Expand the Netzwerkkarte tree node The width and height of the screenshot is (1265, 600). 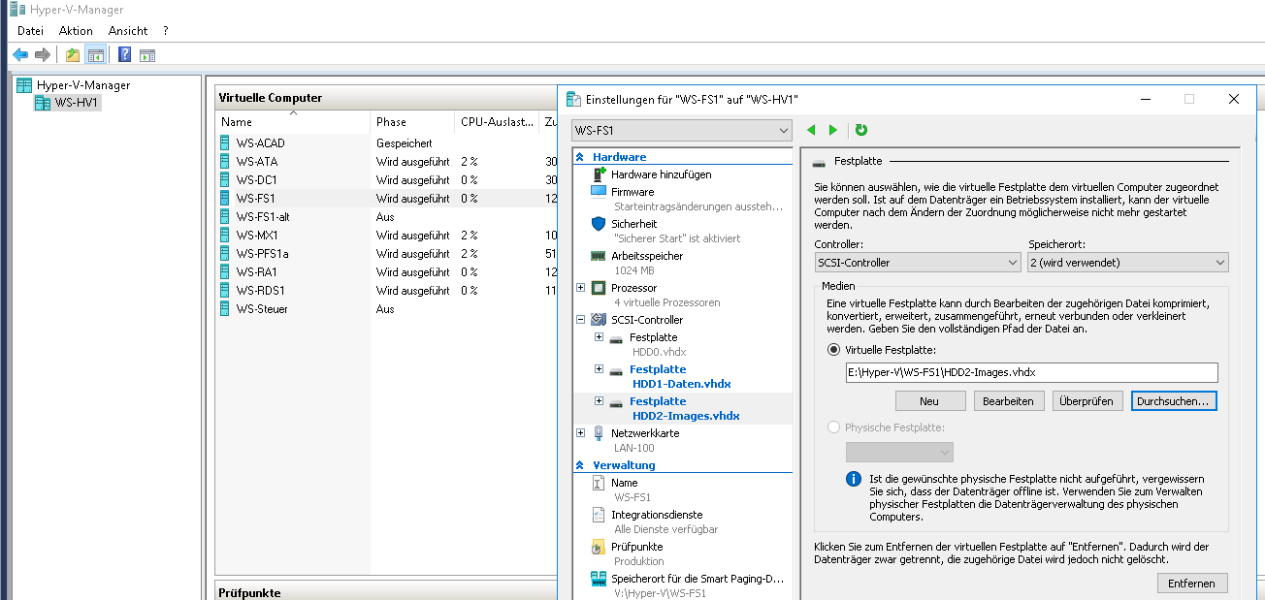[581, 433]
